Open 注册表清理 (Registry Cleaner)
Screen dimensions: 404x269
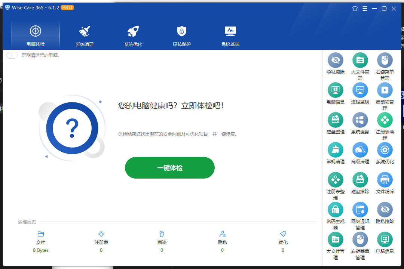coord(385,120)
